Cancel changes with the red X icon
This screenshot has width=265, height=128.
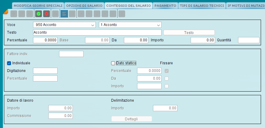pyautogui.click(x=47, y=14)
